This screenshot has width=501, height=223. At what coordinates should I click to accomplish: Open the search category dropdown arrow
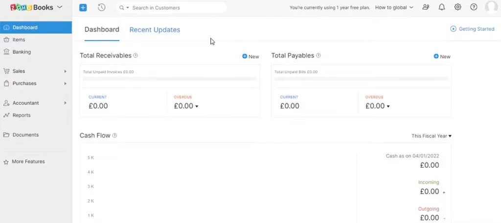pos(128,8)
